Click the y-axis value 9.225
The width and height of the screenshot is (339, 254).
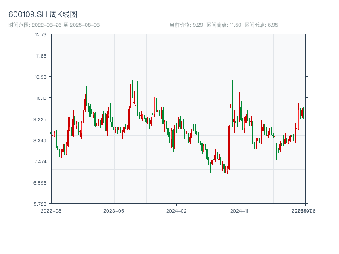(40, 119)
